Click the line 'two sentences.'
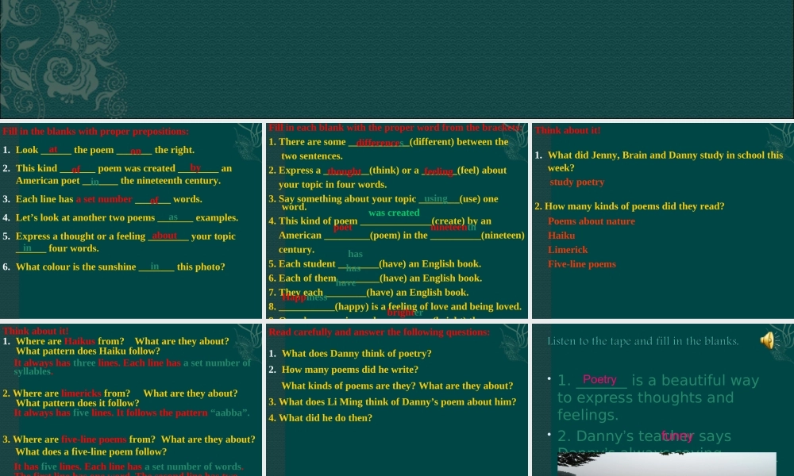Viewport: 794px width, 476px height. click(x=312, y=156)
